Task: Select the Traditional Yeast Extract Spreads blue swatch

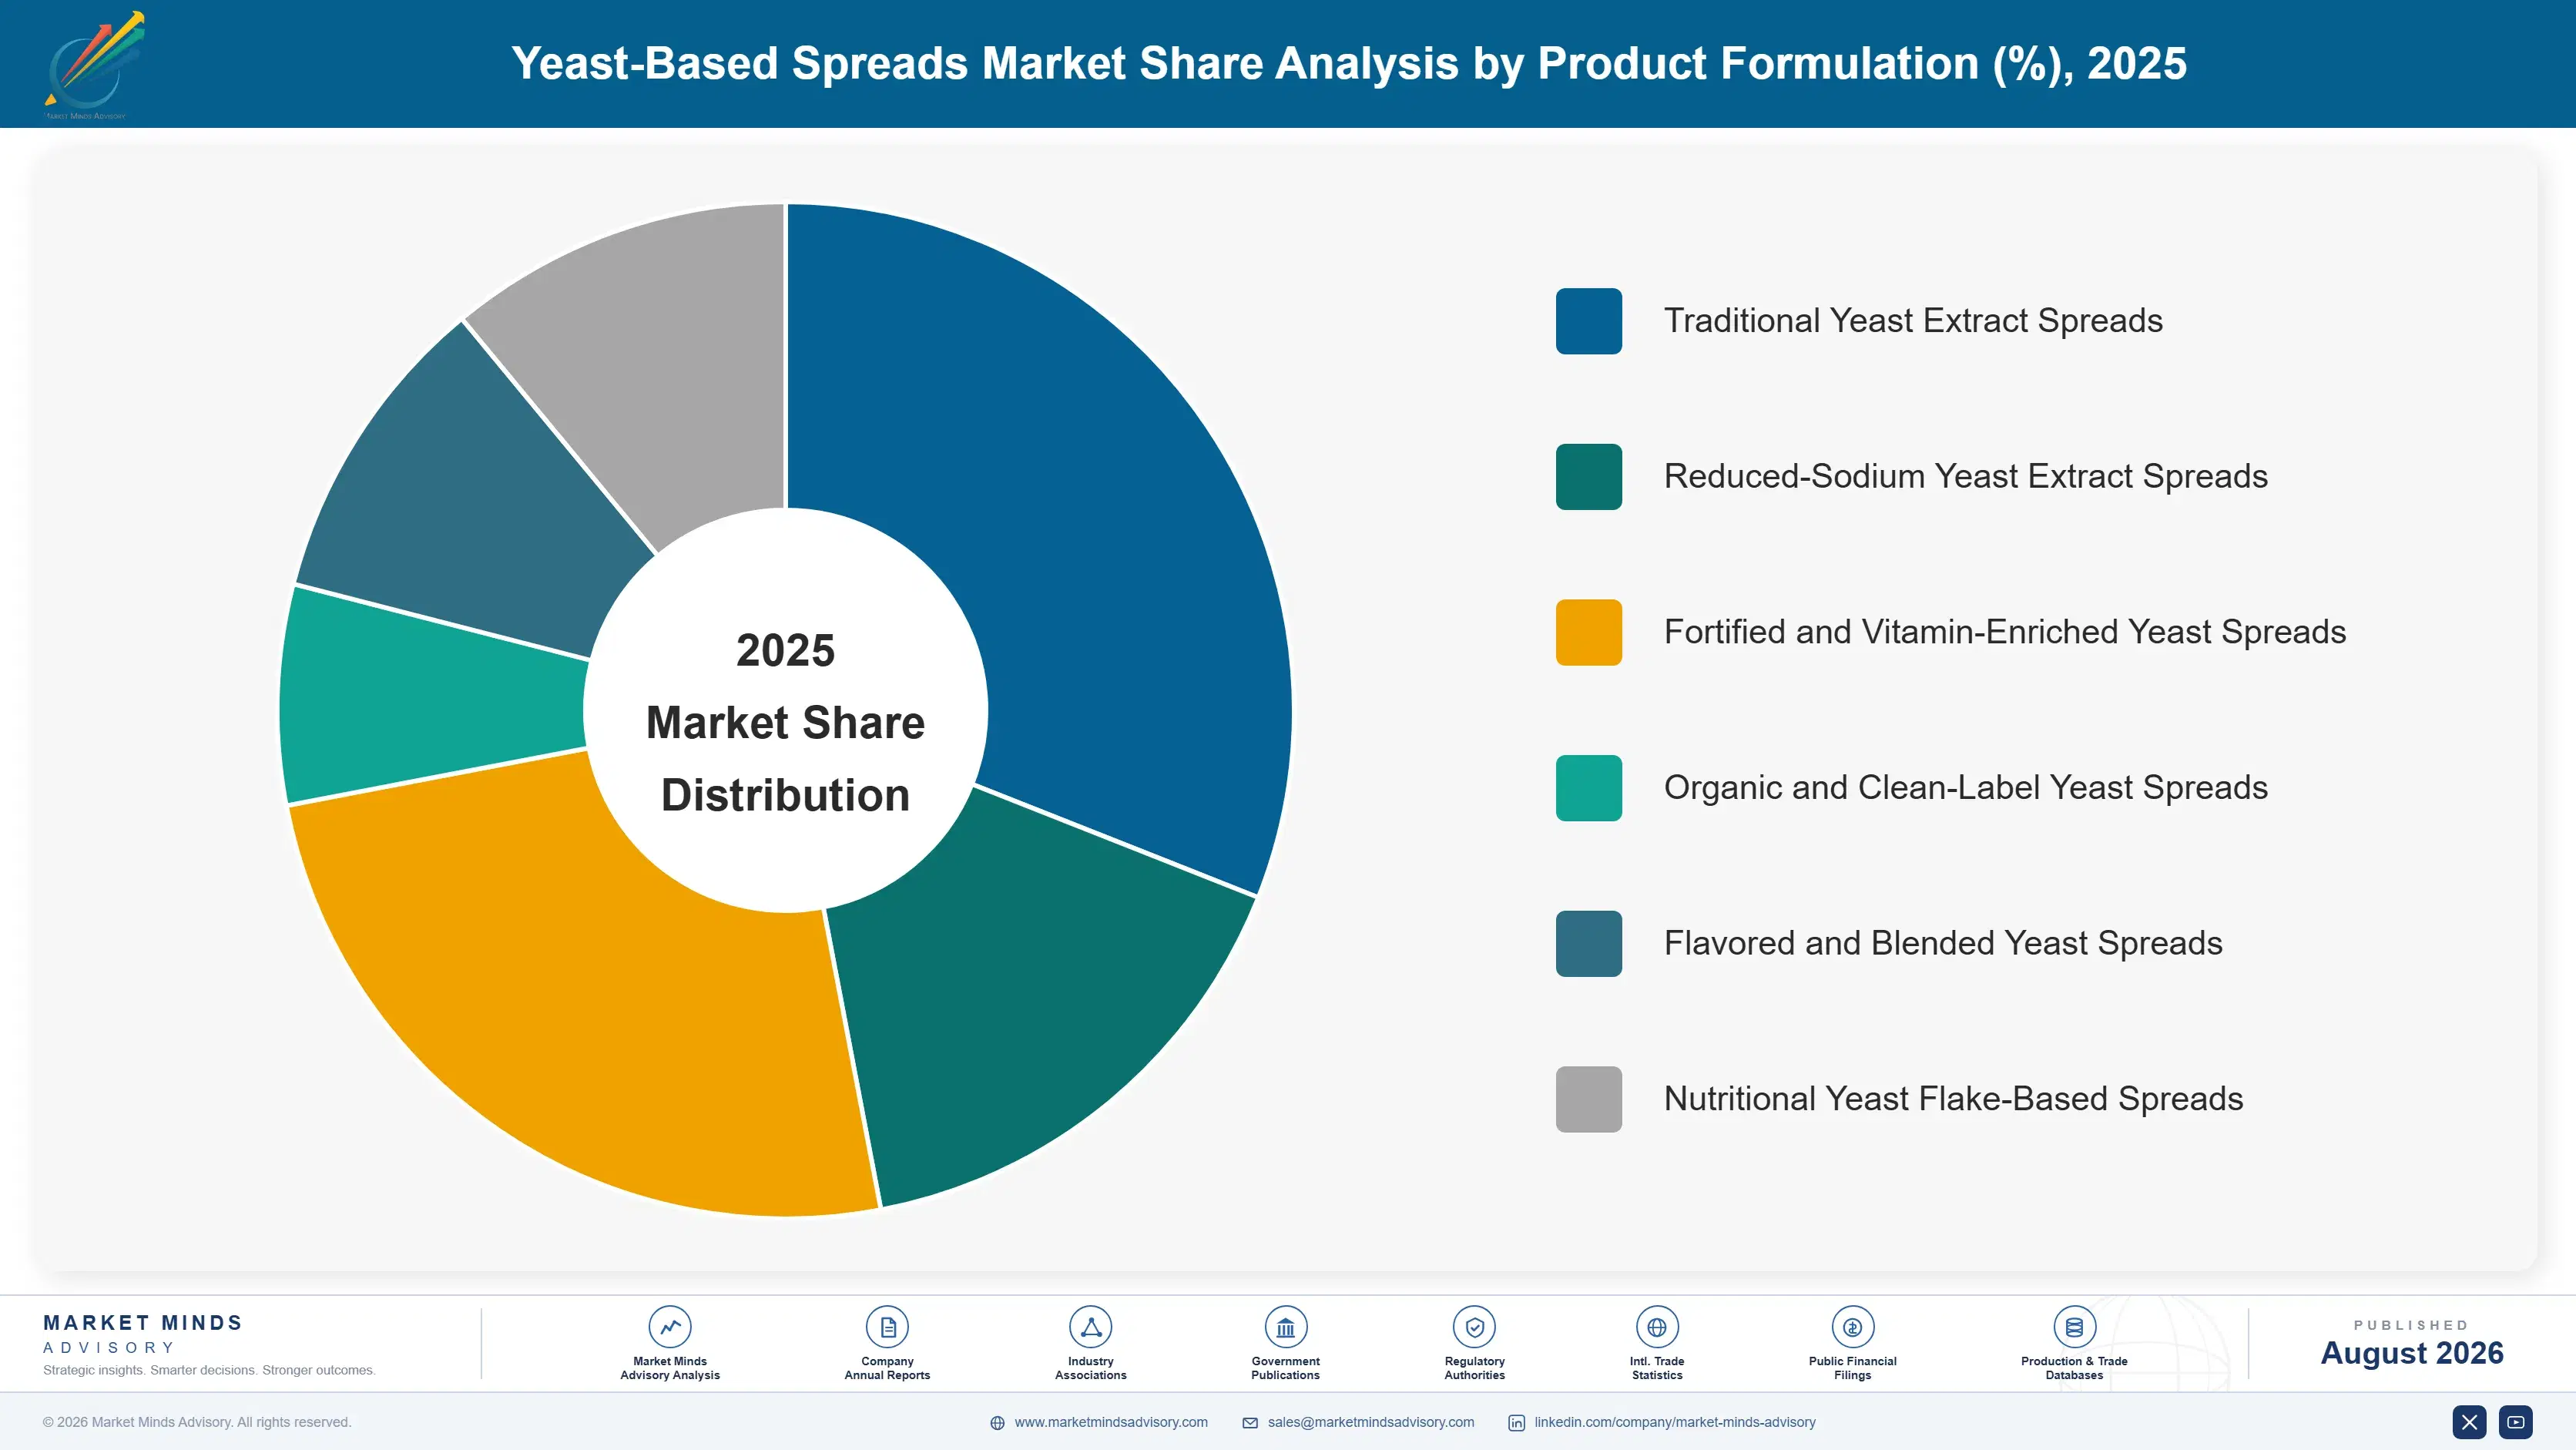Action: (x=1589, y=321)
